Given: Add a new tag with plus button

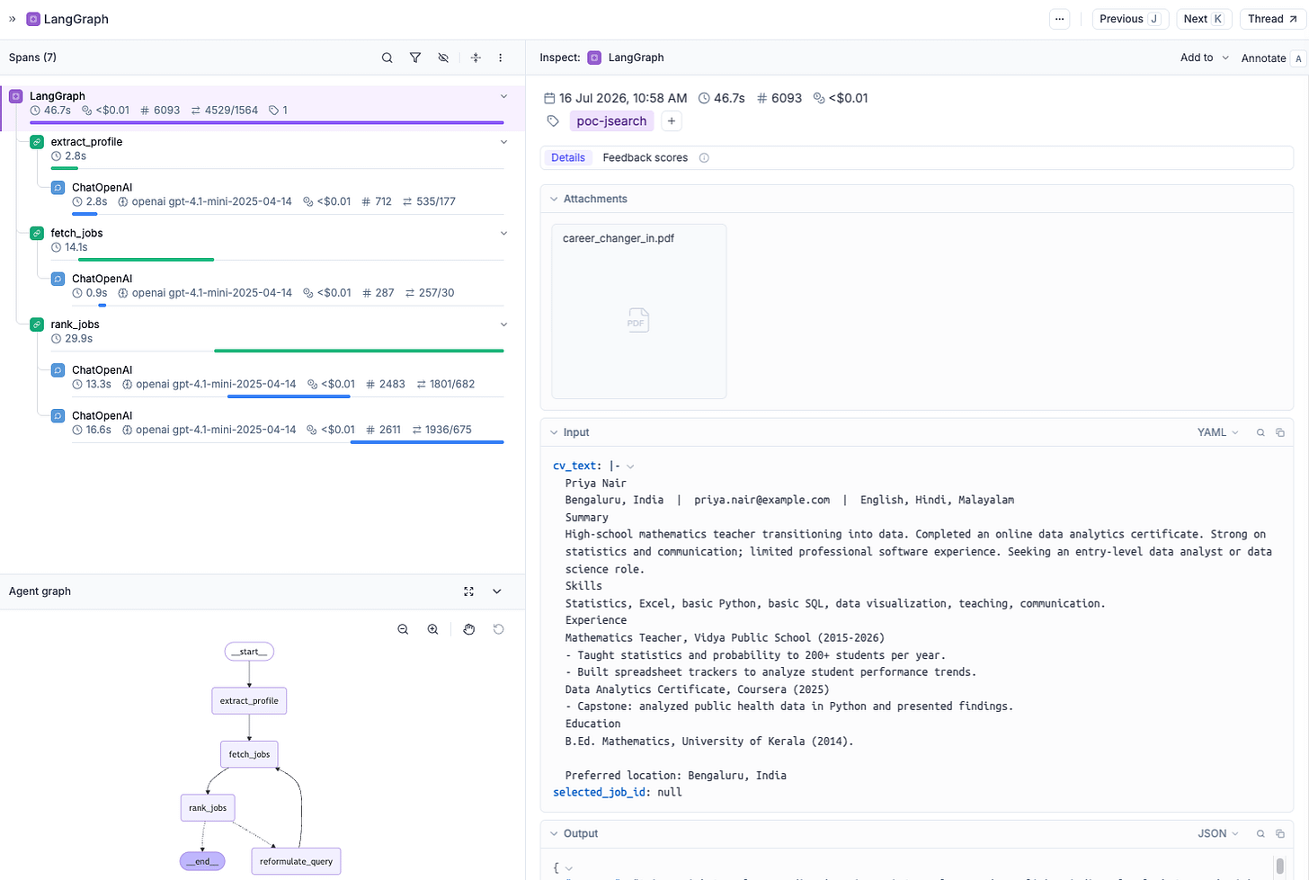Looking at the screenshot, I should click(672, 121).
